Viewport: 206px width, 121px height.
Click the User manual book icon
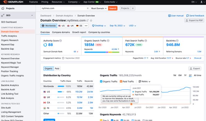[x=169, y=16]
